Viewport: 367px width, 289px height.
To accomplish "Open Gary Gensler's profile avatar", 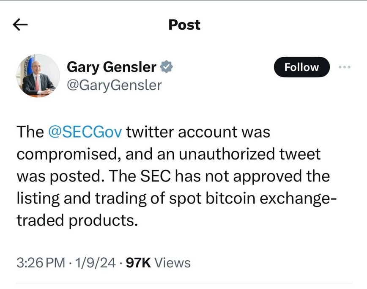I will pyautogui.click(x=38, y=76).
